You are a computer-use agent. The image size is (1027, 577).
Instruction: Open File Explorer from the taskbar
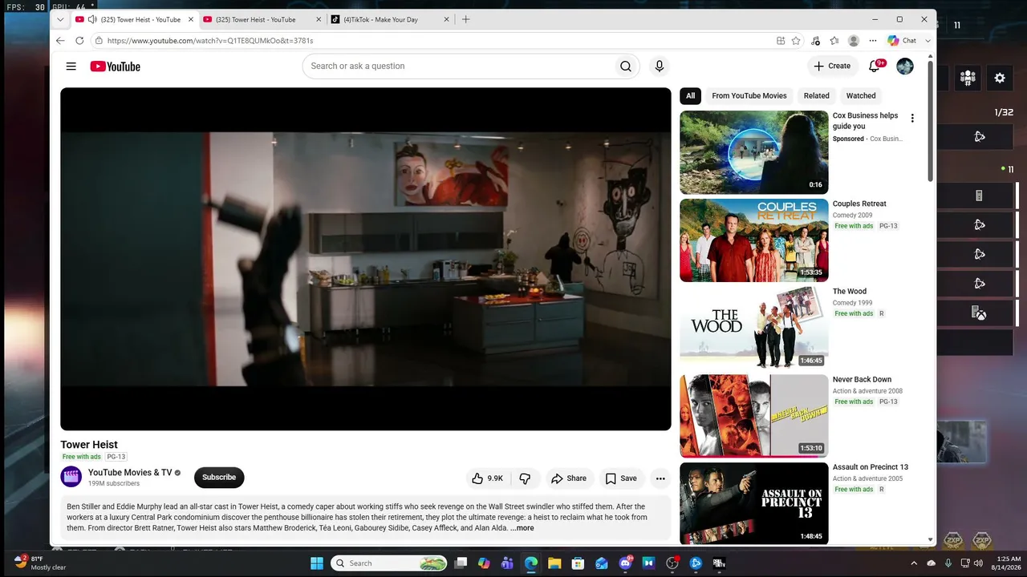tap(554, 563)
